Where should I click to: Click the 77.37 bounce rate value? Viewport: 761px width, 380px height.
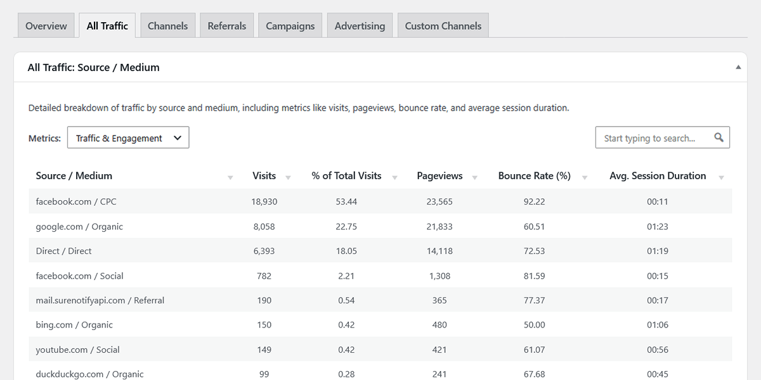pyautogui.click(x=534, y=300)
